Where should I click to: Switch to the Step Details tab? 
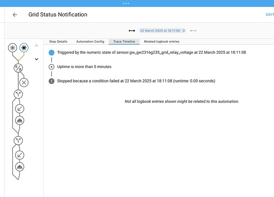point(58,41)
